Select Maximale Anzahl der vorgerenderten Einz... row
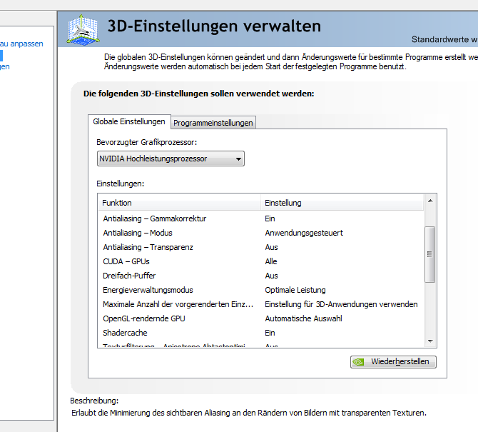Screen dimensions: 478x432 point(261,304)
